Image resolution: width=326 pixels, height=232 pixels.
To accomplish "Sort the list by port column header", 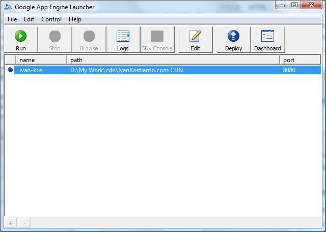I will point(300,60).
